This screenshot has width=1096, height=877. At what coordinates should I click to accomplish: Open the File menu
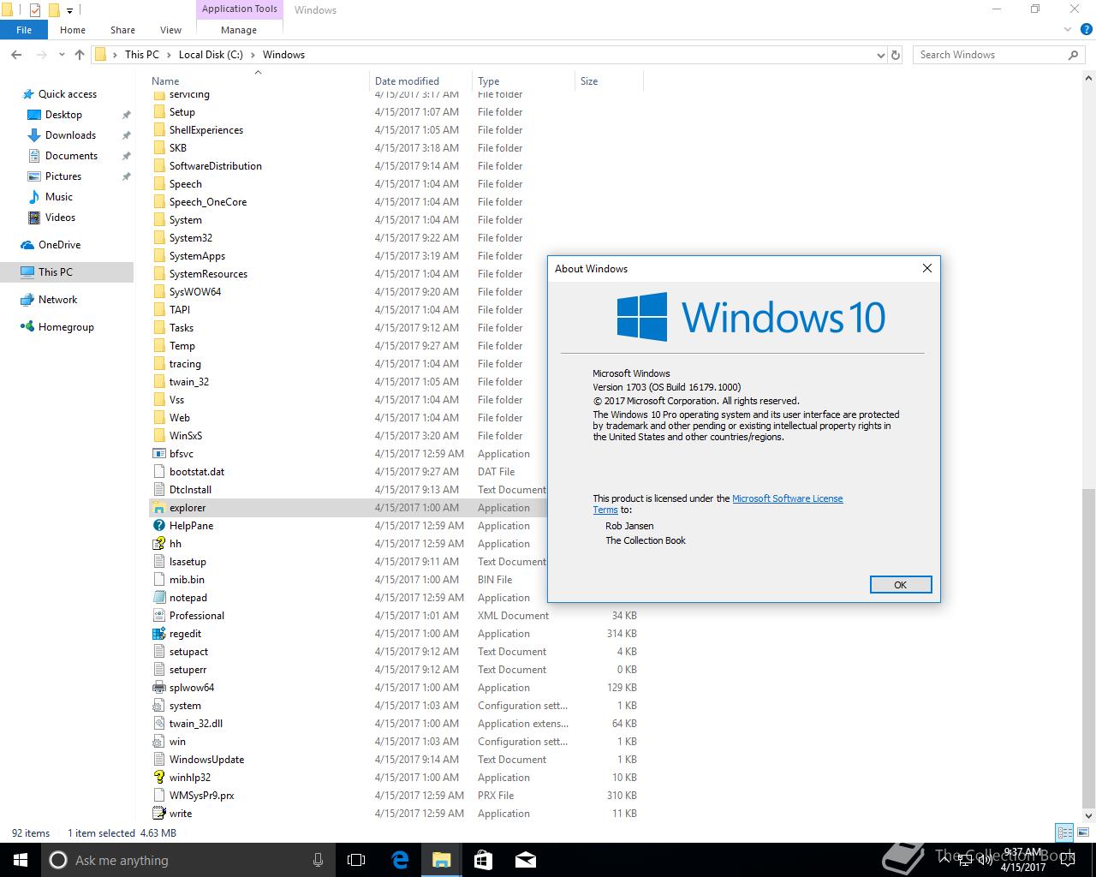pos(24,30)
